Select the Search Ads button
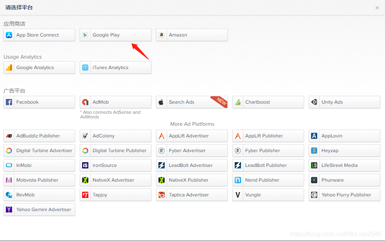Image resolution: width=385 pixels, height=241 pixels. [x=192, y=102]
